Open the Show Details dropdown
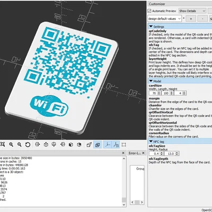 192,11
